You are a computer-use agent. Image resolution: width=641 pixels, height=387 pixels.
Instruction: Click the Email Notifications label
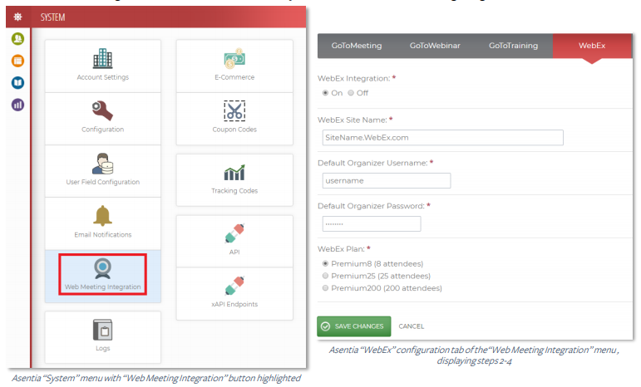[x=102, y=235]
